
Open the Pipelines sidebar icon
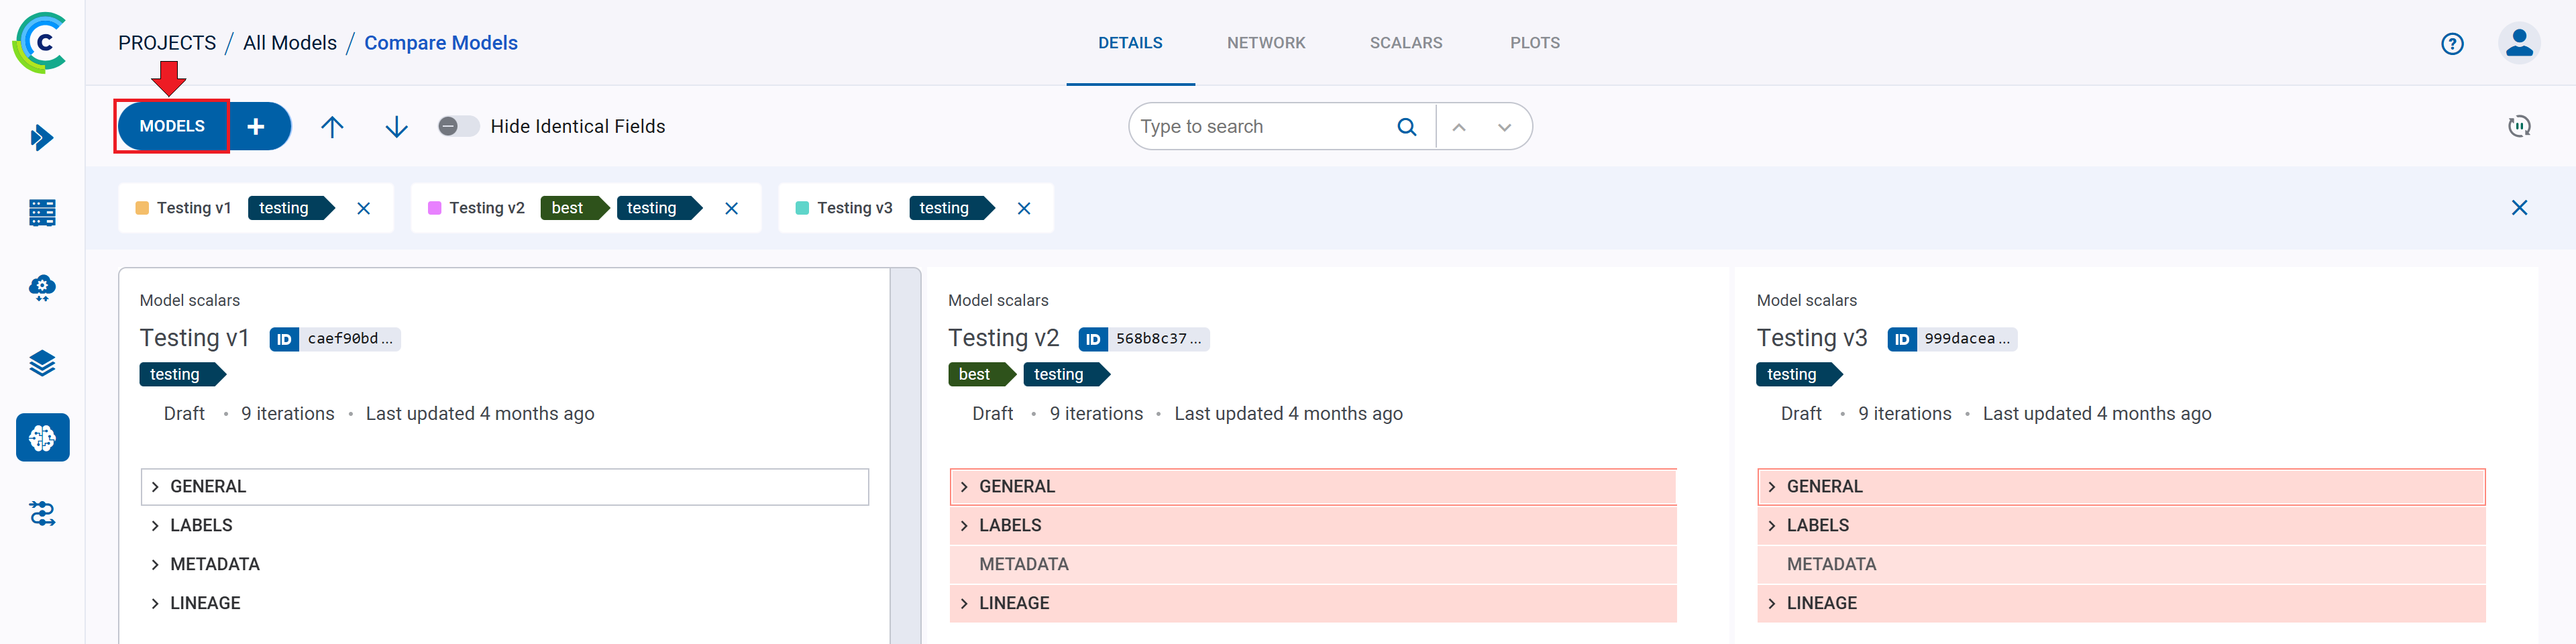click(42, 288)
